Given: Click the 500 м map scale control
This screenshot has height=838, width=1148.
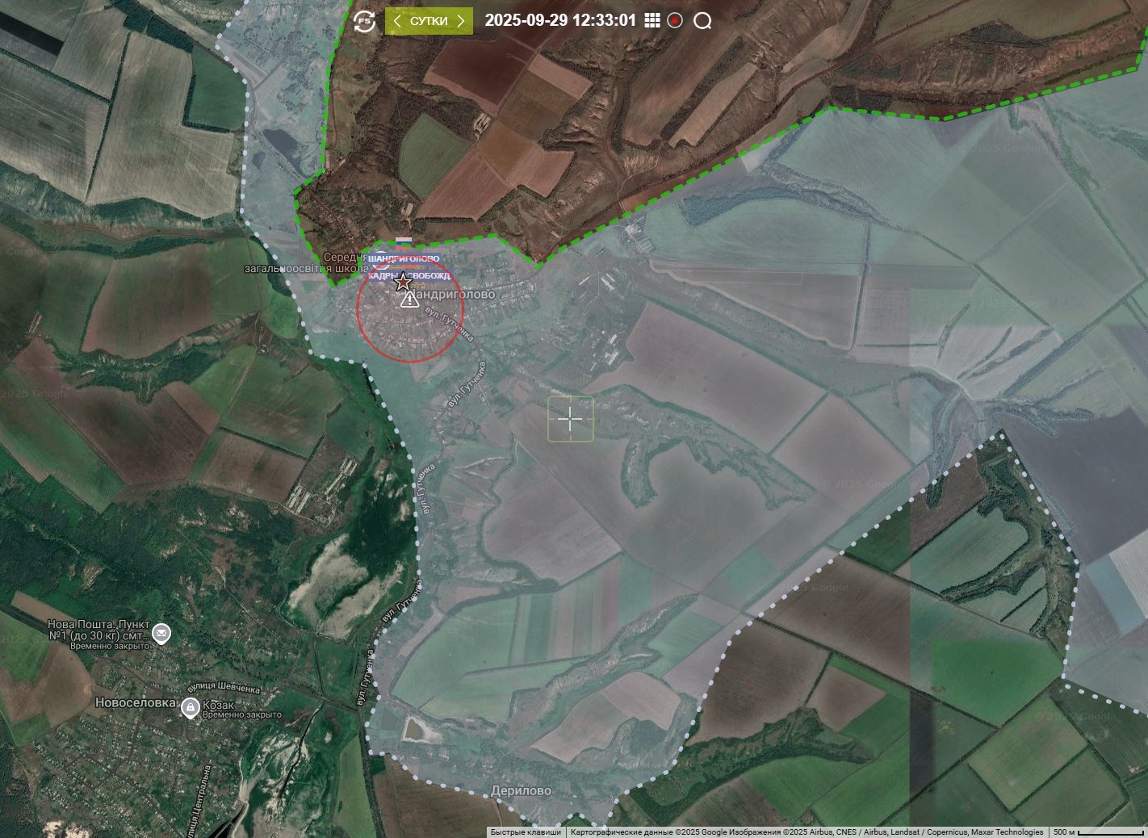Looking at the screenshot, I should 1098,832.
